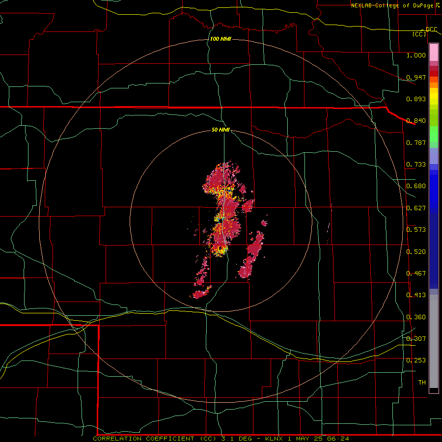This screenshot has width=442, height=442.
Task: Click the 0.307 color scale value
Action: pos(416,339)
